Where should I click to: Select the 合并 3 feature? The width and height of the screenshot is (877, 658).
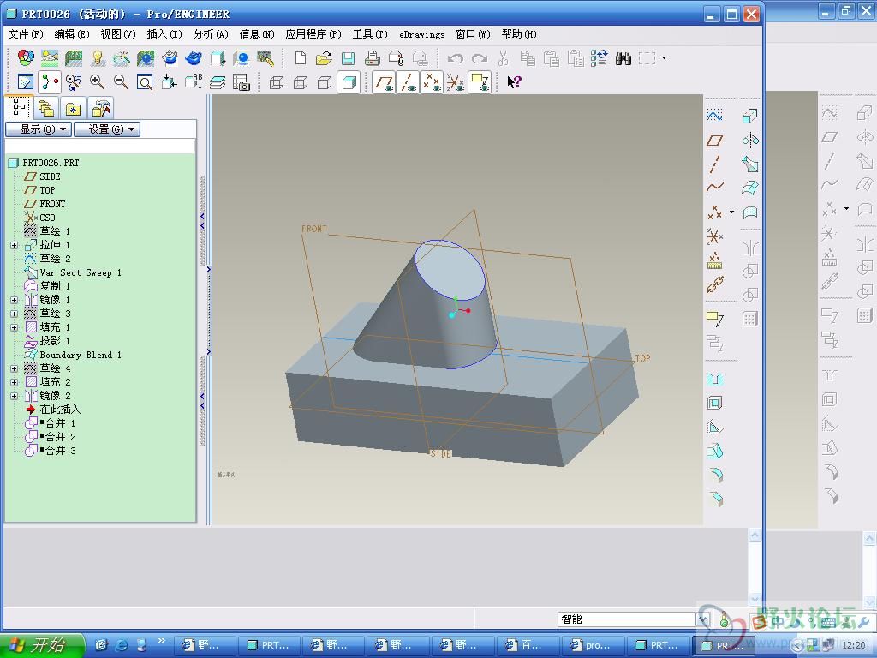tap(60, 451)
